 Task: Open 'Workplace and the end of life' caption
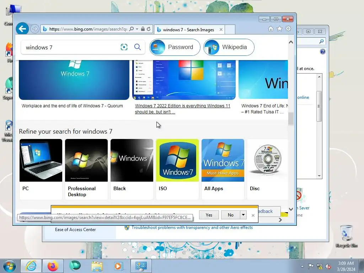point(72,106)
